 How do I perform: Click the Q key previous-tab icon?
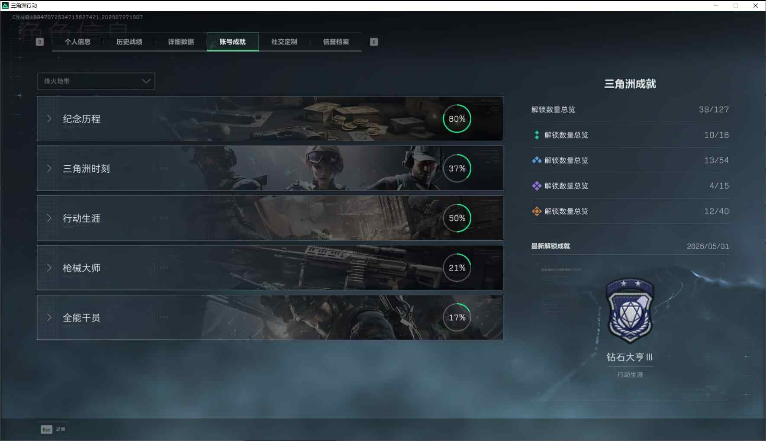coord(40,42)
